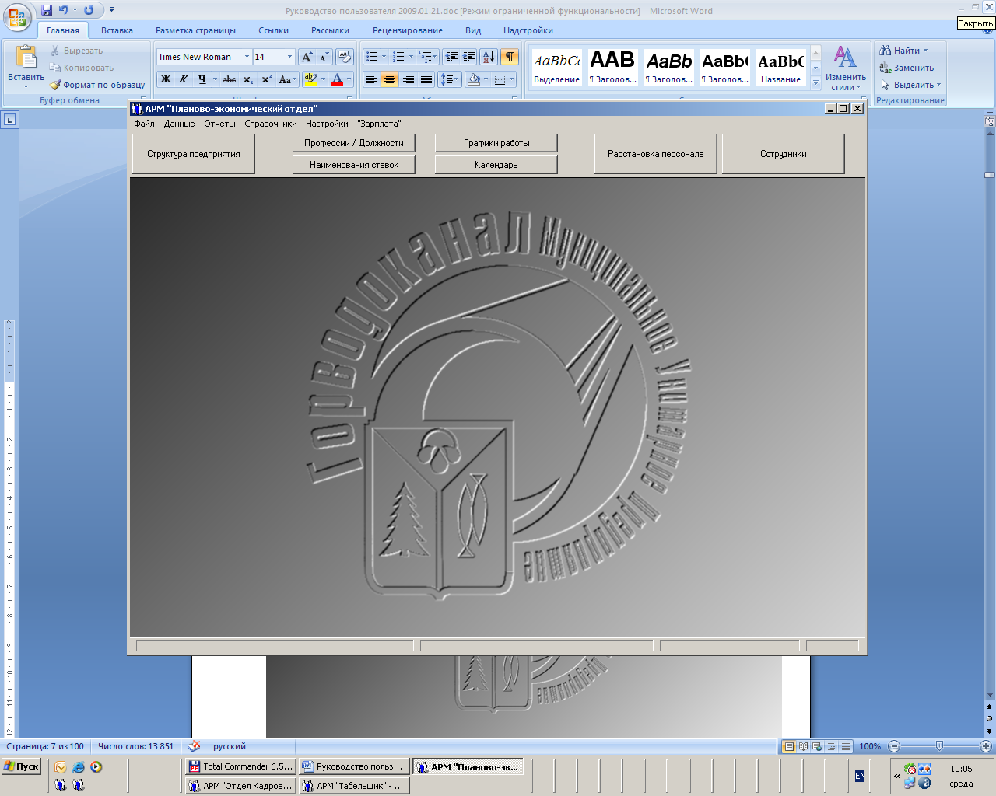
Task: Sort text with the A-Я sort icon
Action: tap(489, 57)
